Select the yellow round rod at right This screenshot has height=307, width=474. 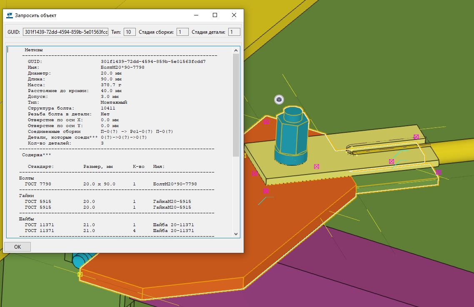[x=456, y=152]
